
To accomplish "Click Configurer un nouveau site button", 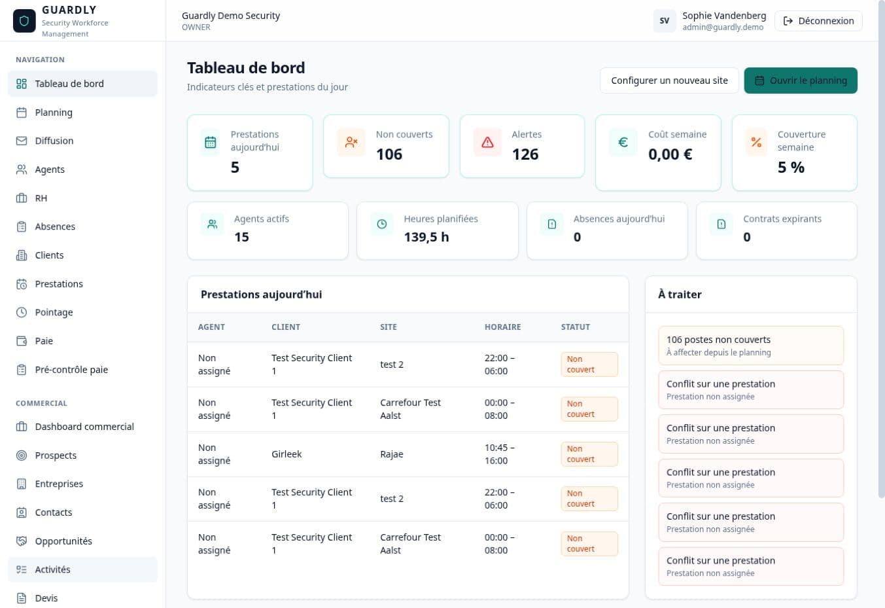I will point(669,80).
